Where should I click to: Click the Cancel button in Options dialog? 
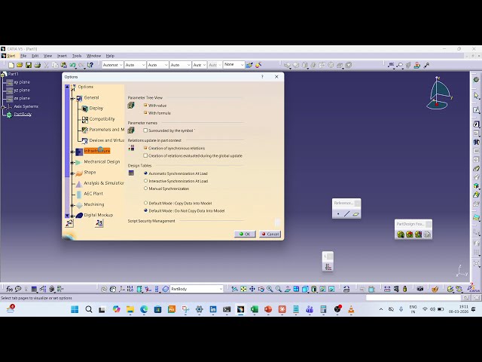tap(270, 234)
